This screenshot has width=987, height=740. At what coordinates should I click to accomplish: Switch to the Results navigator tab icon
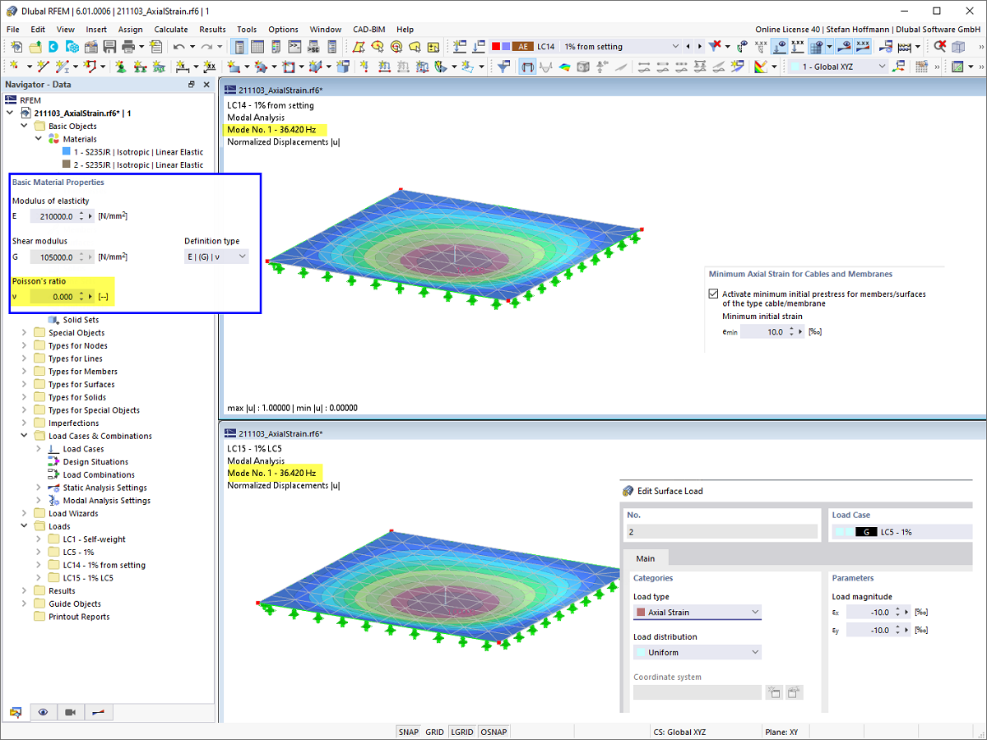pos(98,712)
